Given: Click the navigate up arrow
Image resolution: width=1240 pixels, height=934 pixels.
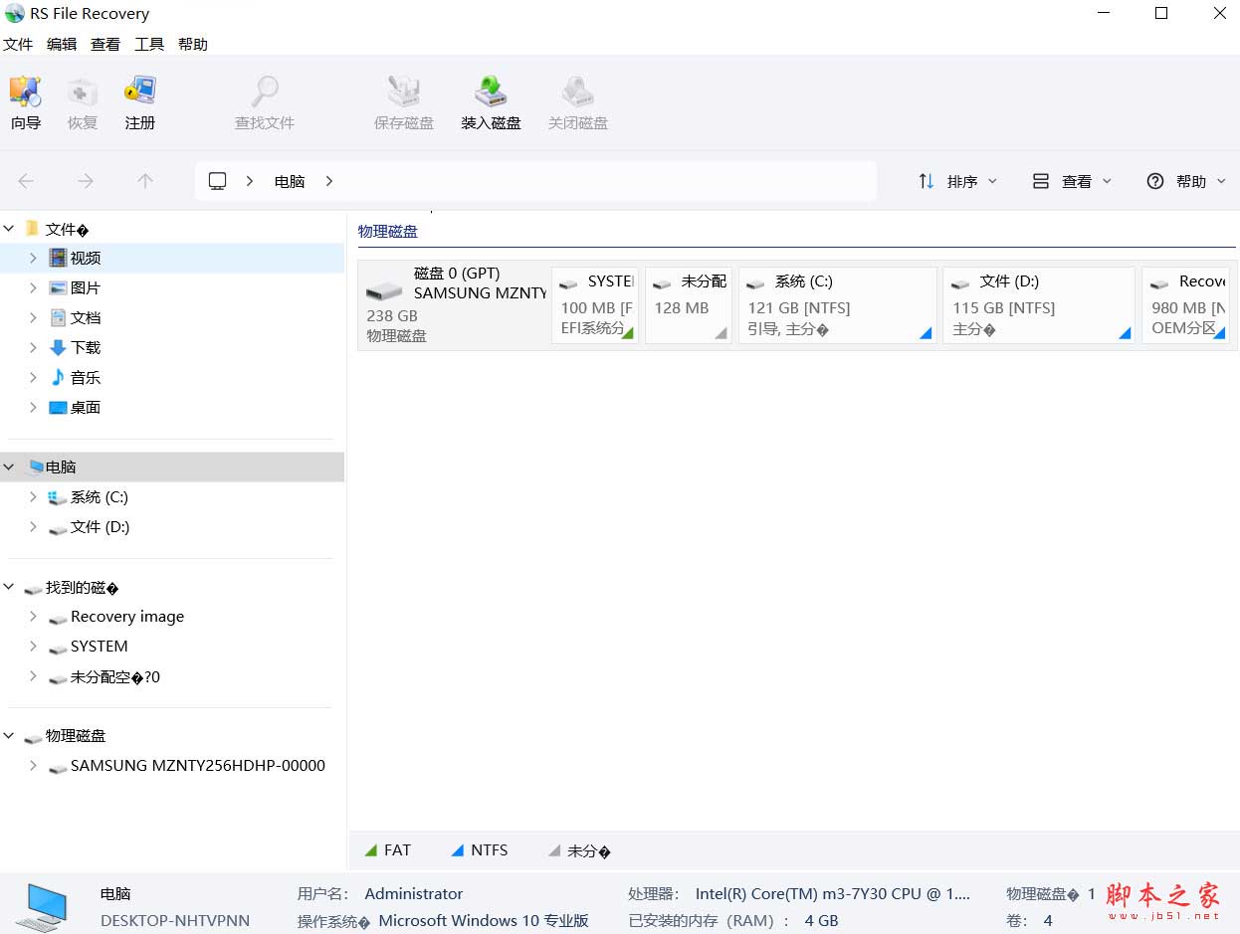Looking at the screenshot, I should click(144, 181).
